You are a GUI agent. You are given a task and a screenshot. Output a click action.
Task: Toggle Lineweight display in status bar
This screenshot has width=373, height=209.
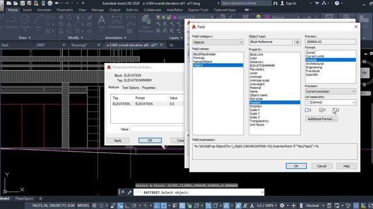[175, 206]
